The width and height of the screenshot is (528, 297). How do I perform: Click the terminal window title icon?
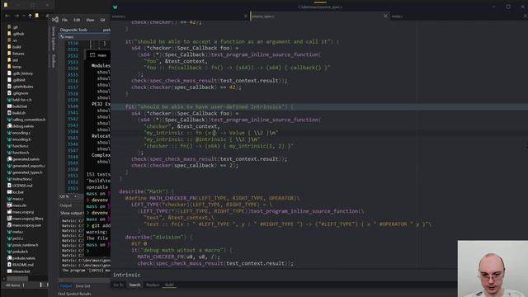[92, 55]
